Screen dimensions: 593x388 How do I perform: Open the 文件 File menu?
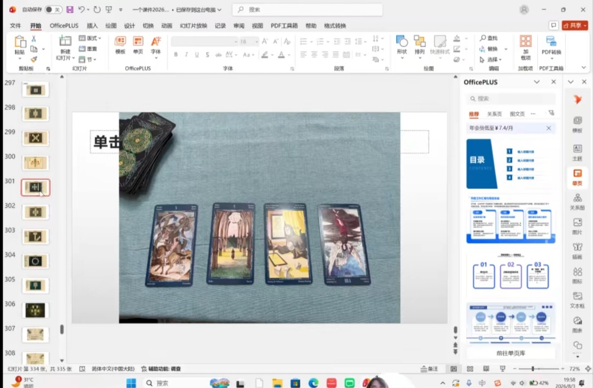click(16, 26)
